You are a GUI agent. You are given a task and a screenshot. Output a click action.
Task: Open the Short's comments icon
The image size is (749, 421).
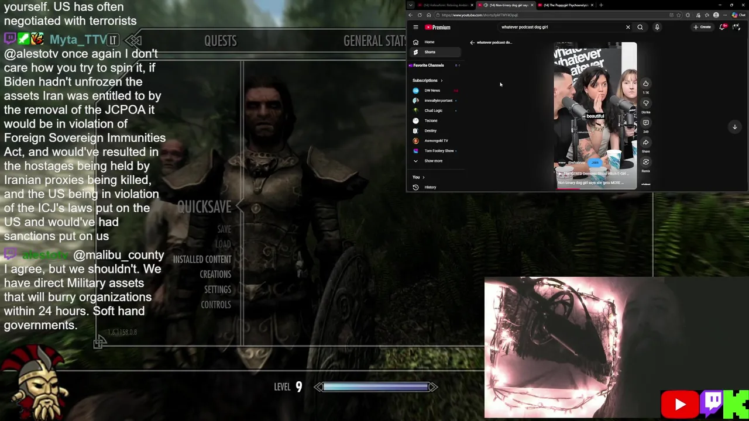pyautogui.click(x=646, y=122)
